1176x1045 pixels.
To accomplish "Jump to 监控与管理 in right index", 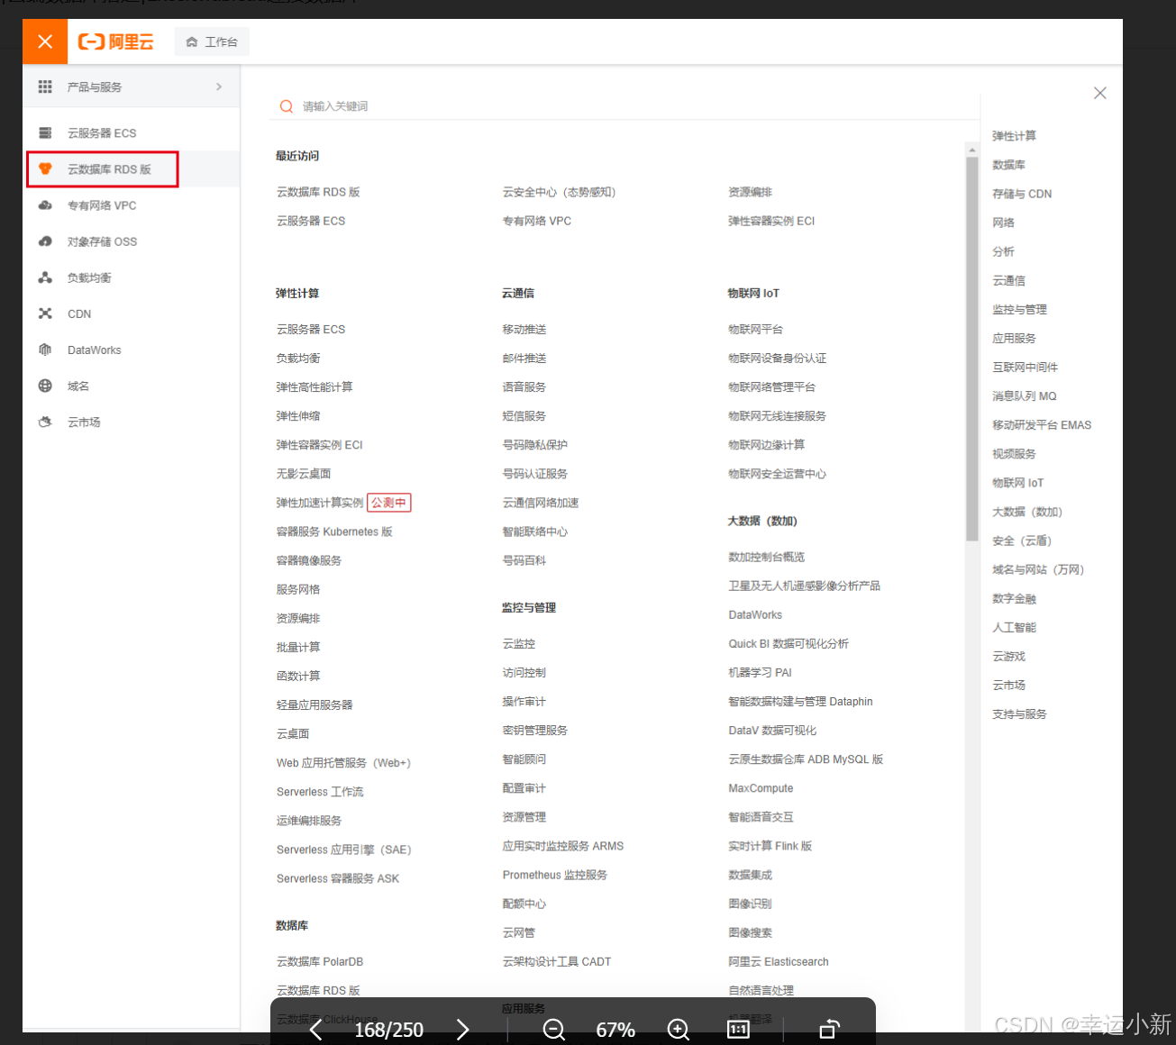I will tap(1019, 309).
